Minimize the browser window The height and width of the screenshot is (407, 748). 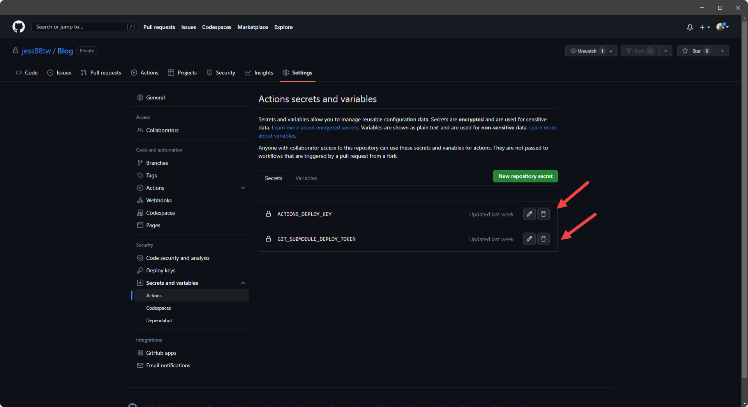tap(702, 8)
